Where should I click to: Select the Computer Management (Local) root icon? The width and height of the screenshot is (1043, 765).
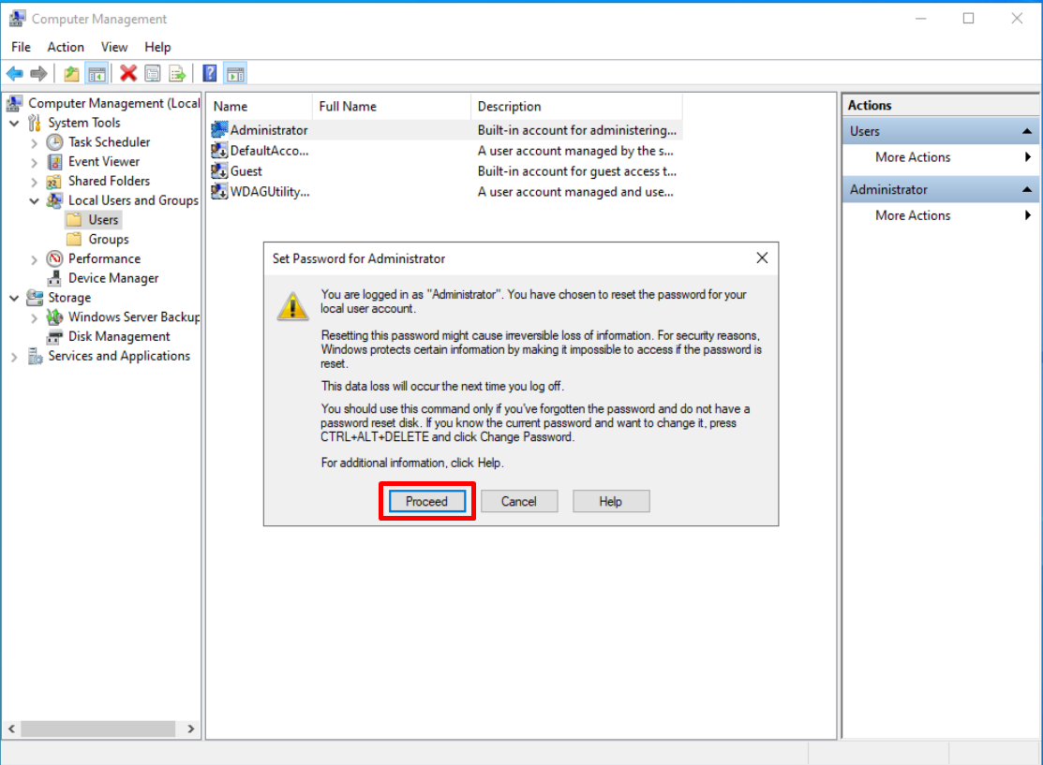click(x=14, y=104)
